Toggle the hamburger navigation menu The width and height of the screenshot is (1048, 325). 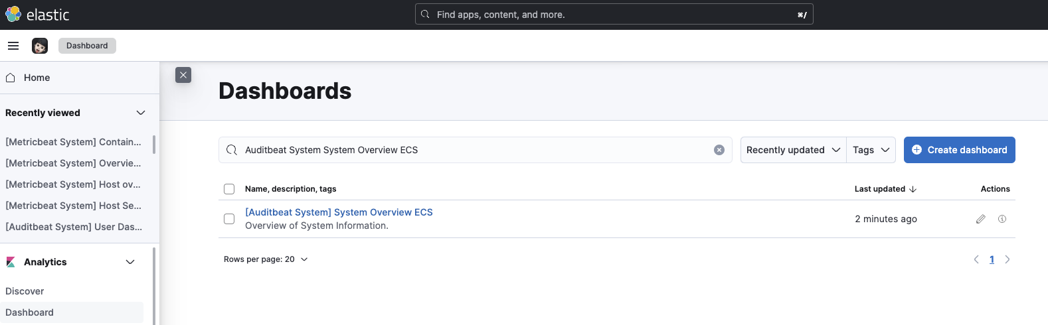13,46
